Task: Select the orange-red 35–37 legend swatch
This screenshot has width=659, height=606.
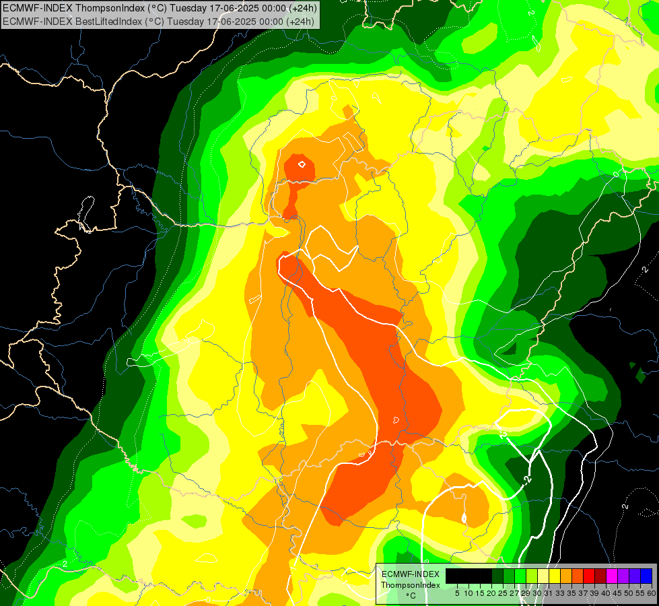Action: [x=578, y=576]
